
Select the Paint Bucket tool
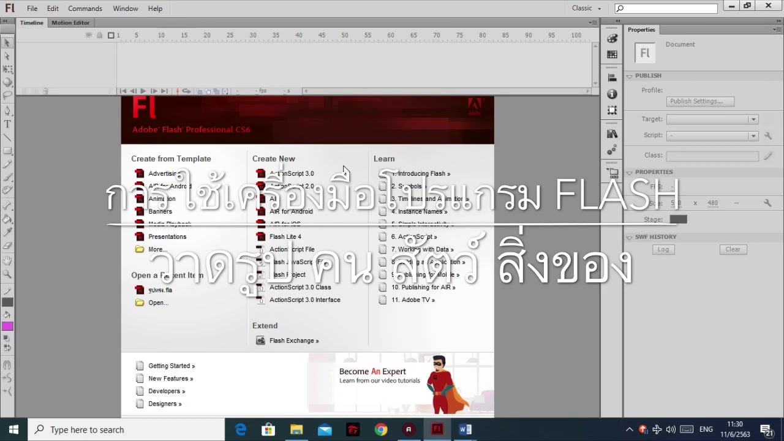point(7,219)
